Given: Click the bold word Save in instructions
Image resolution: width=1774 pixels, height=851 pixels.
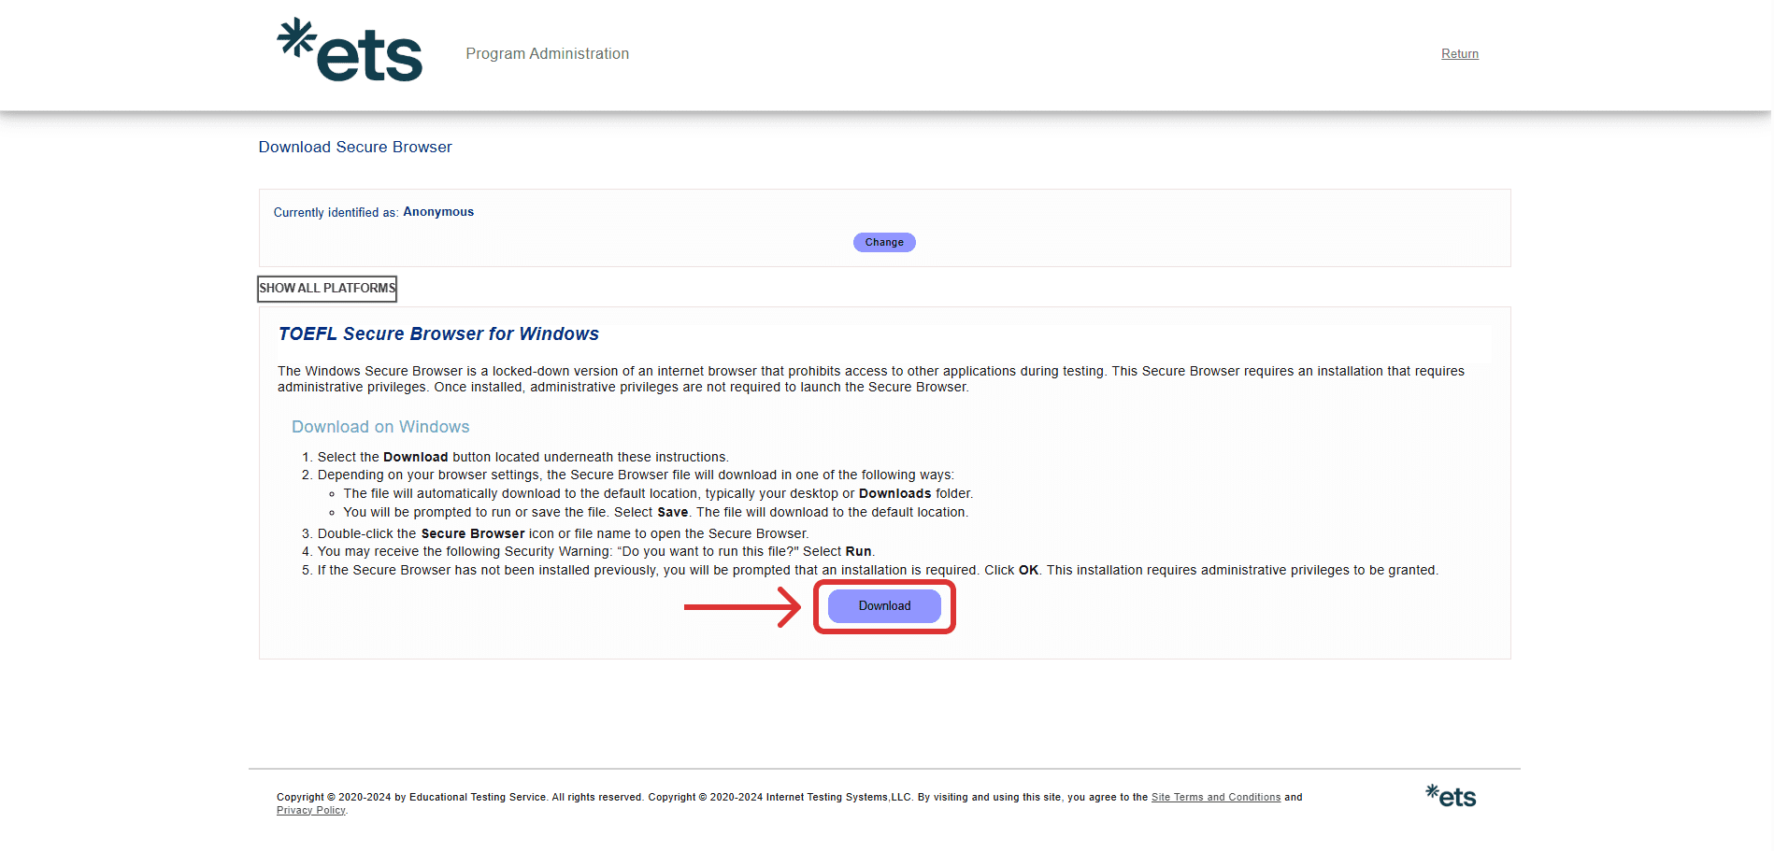Looking at the screenshot, I should tap(672, 513).
